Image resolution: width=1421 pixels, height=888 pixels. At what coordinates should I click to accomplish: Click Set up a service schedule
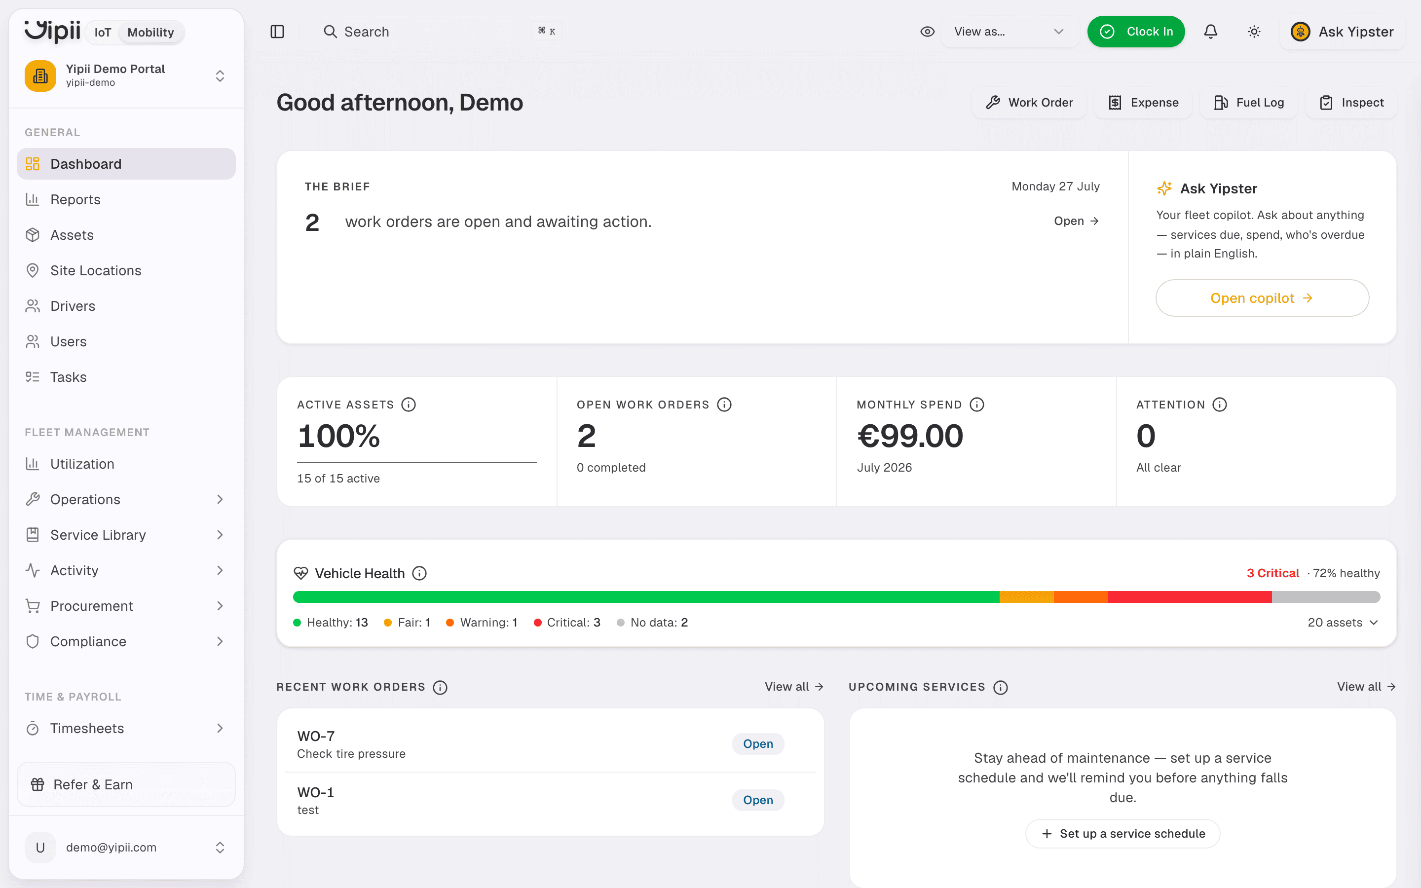(1122, 834)
